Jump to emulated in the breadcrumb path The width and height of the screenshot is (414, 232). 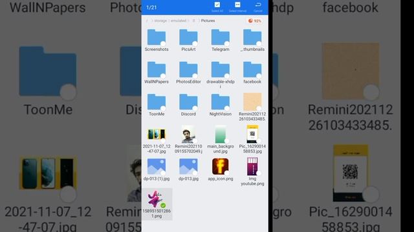tap(179, 21)
